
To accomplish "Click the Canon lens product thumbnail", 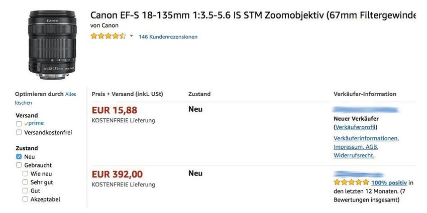I will [x=51, y=44].
